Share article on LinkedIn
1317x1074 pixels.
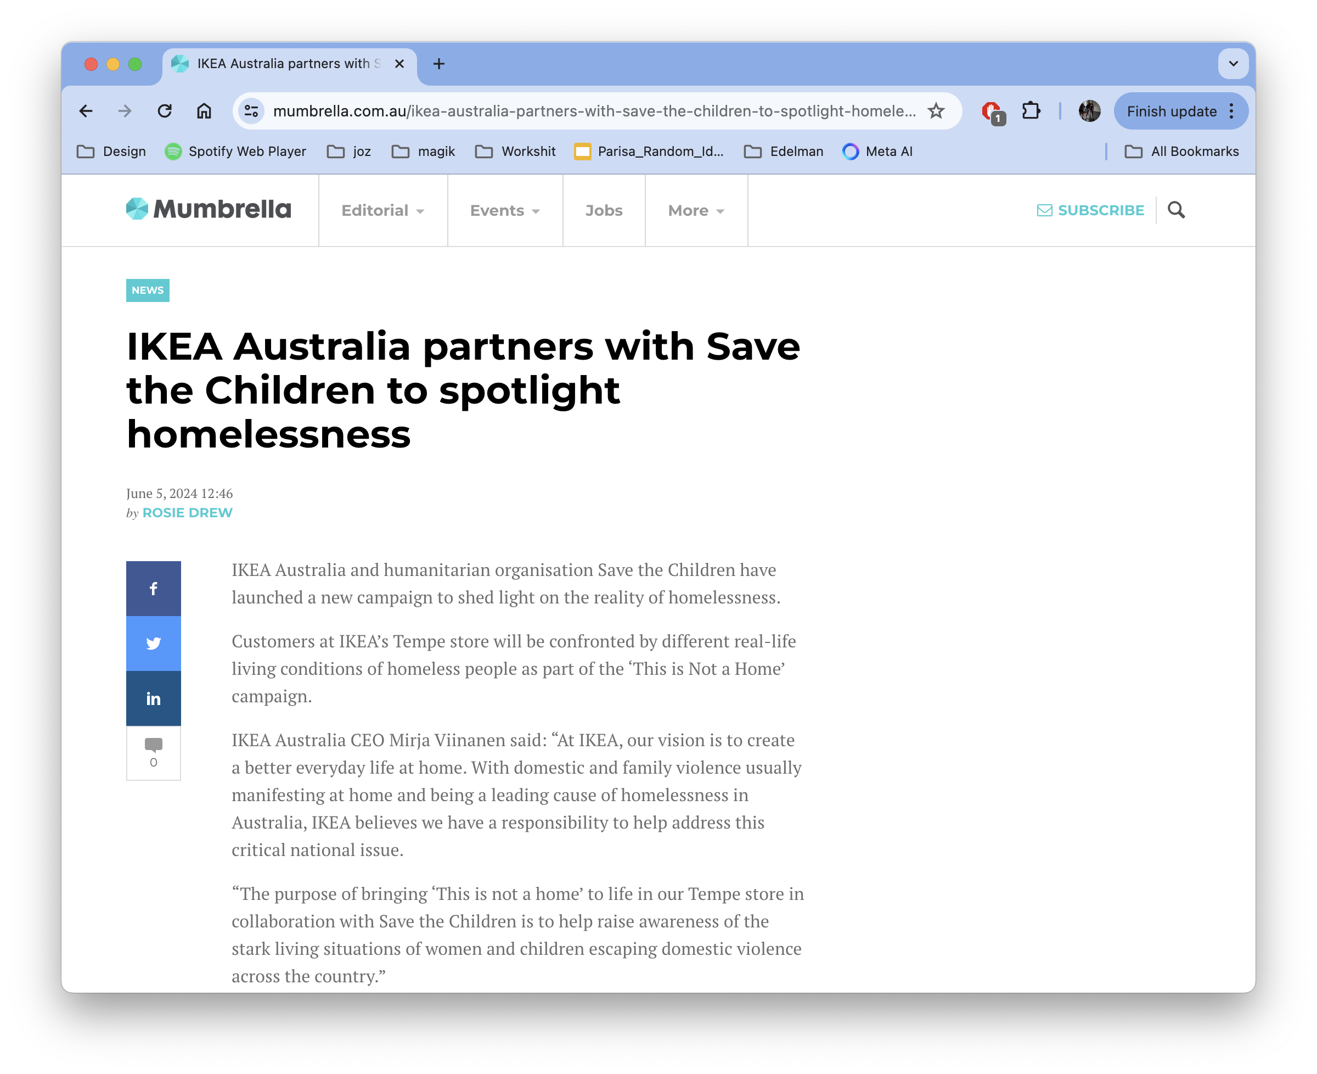point(153,698)
